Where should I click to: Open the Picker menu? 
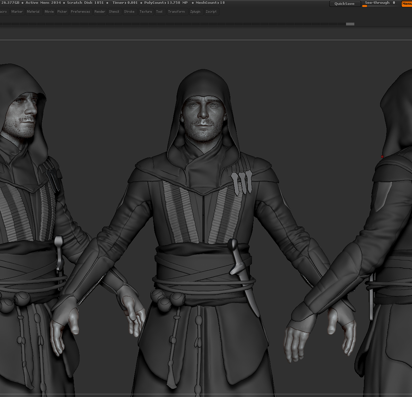click(62, 12)
